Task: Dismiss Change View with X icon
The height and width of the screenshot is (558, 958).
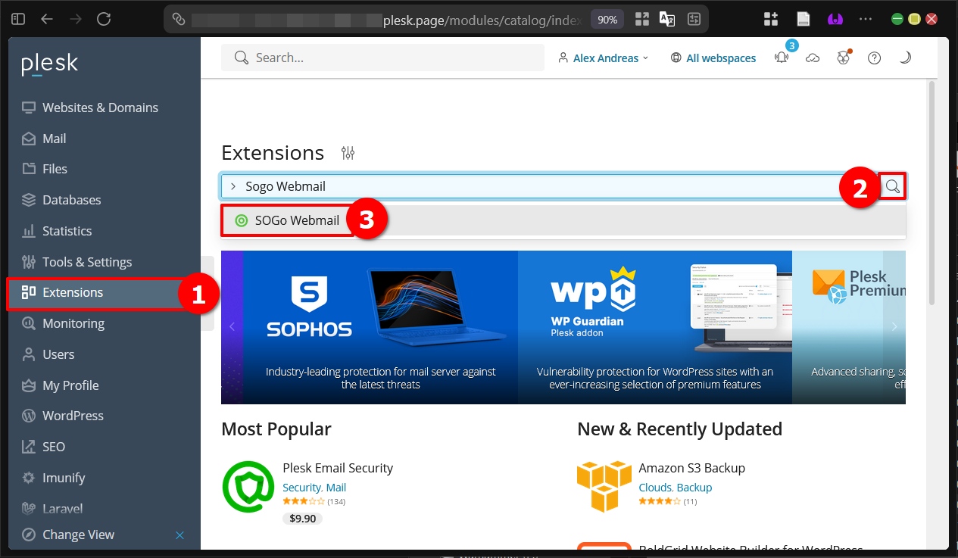Action: point(179,535)
